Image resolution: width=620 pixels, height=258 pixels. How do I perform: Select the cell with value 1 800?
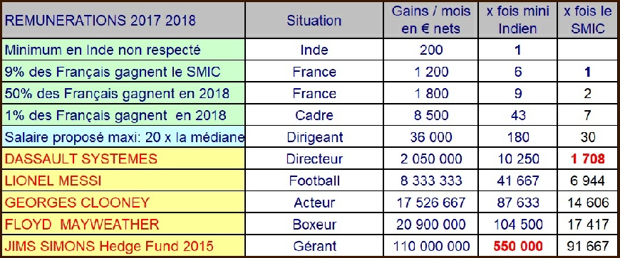point(430,94)
